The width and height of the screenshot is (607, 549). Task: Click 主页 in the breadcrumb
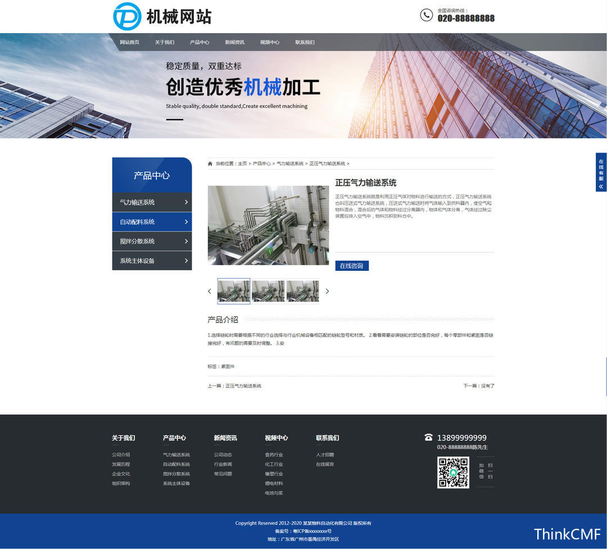[x=242, y=164]
